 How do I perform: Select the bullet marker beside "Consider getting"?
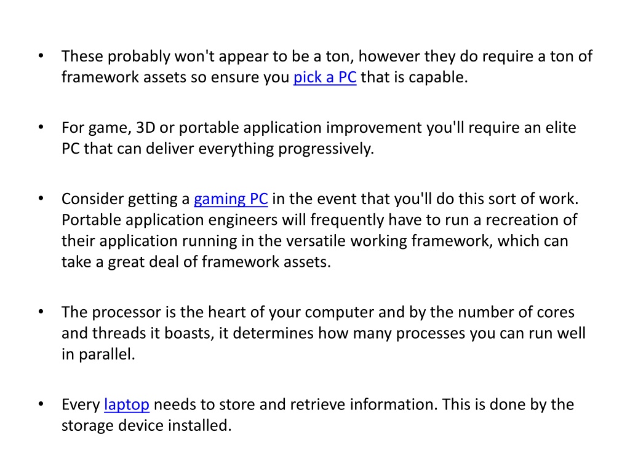[41, 199]
